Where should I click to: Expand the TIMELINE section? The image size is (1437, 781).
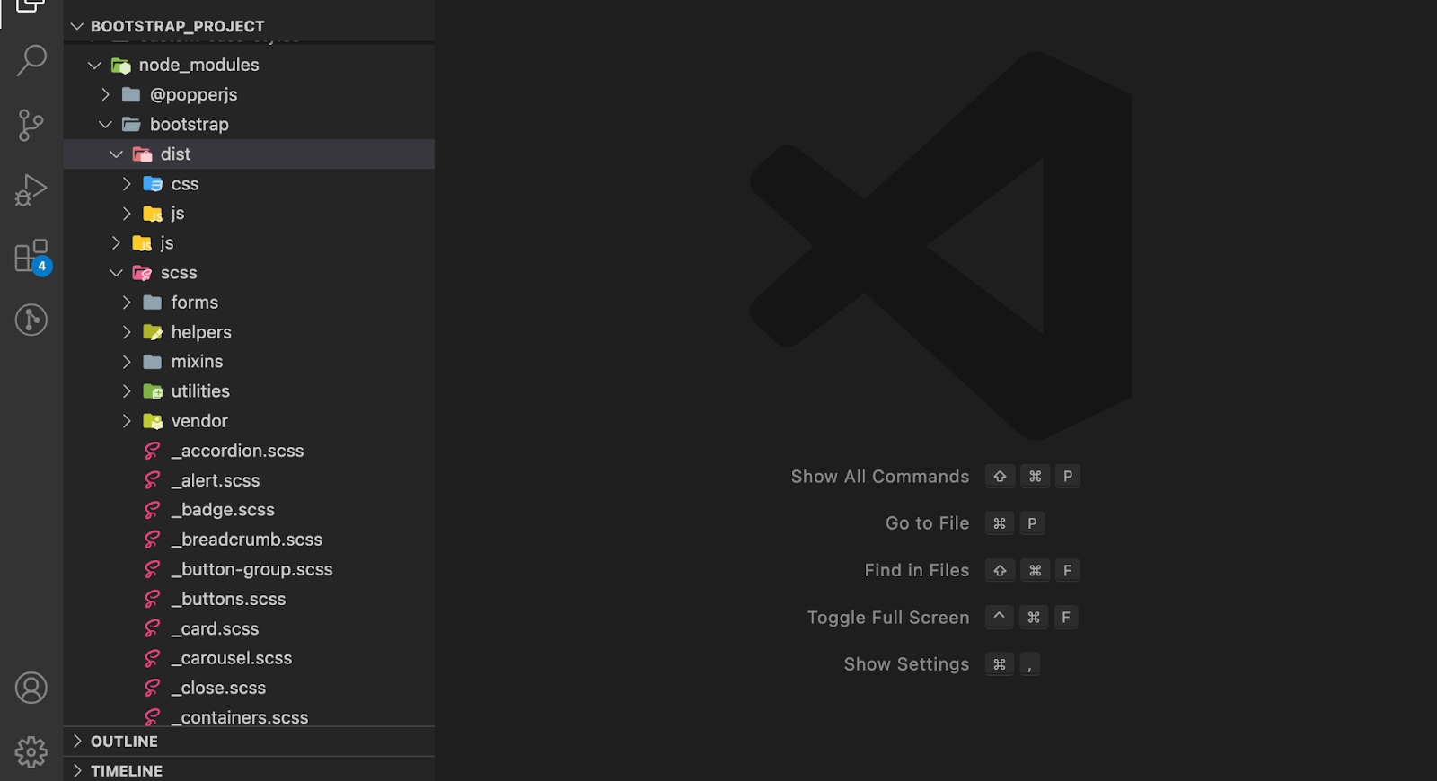pos(77,770)
